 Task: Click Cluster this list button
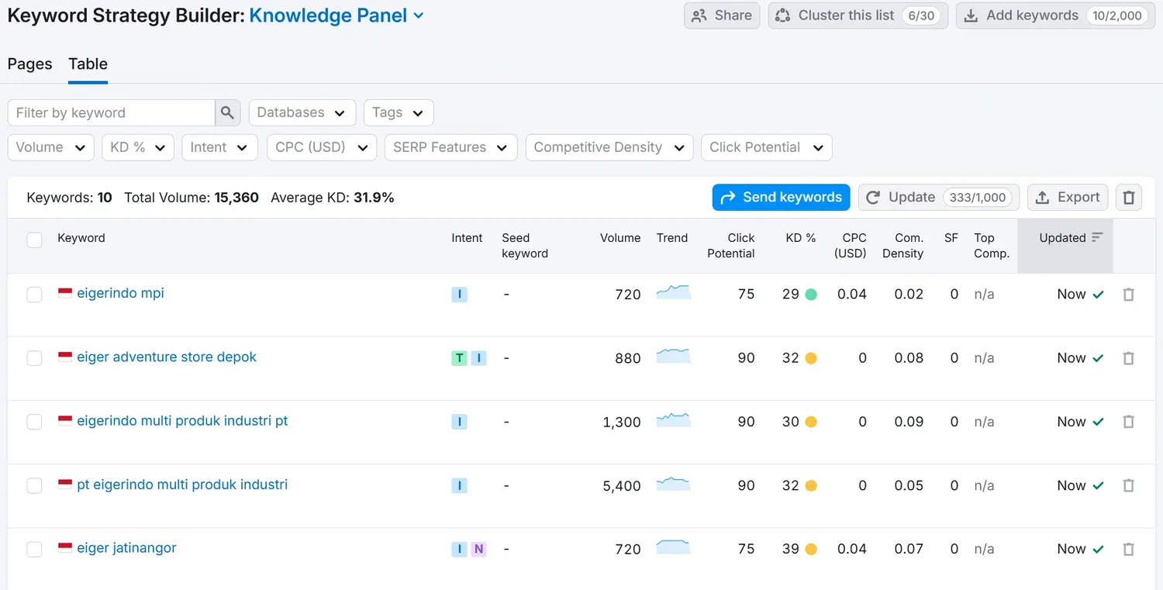[858, 16]
